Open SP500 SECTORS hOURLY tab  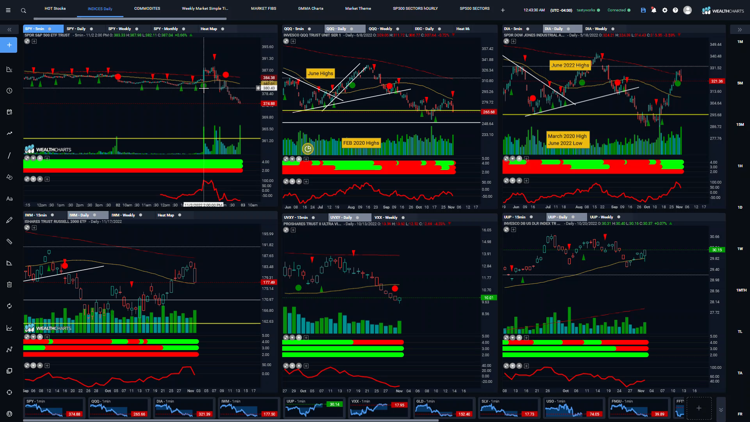[415, 9]
